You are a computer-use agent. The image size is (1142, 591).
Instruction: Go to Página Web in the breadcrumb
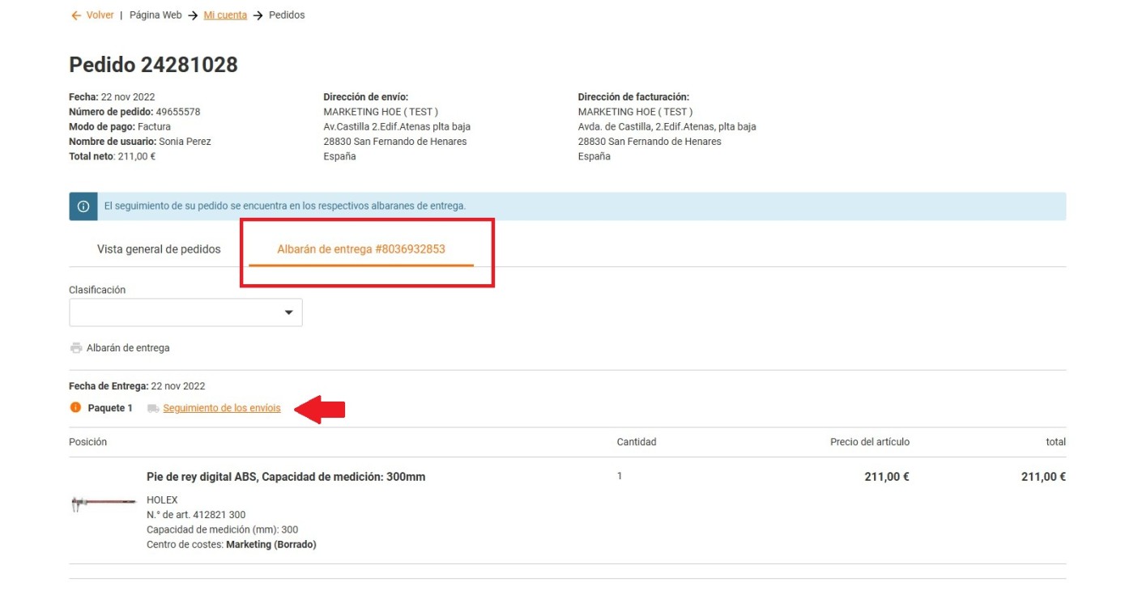coord(156,15)
